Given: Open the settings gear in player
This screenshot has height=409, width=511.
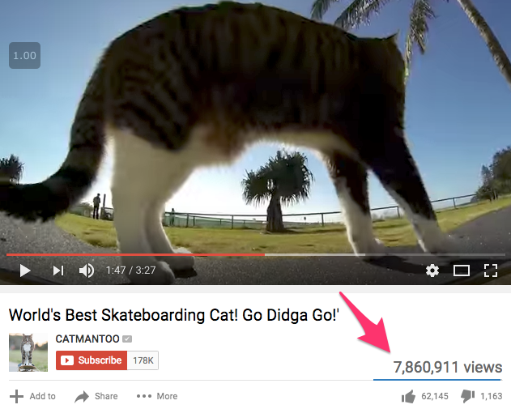Looking at the screenshot, I should click(432, 271).
